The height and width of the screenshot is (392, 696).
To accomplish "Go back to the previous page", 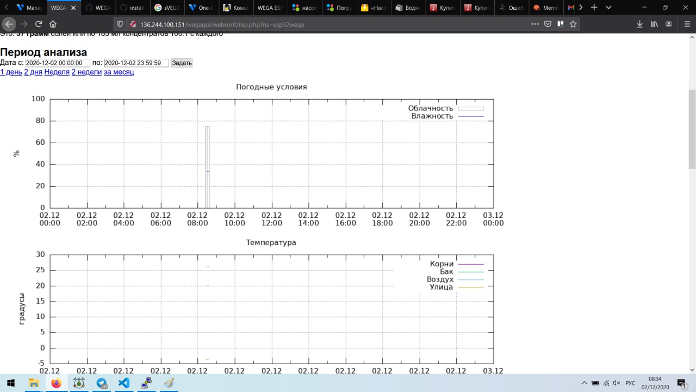I will pyautogui.click(x=9, y=24).
